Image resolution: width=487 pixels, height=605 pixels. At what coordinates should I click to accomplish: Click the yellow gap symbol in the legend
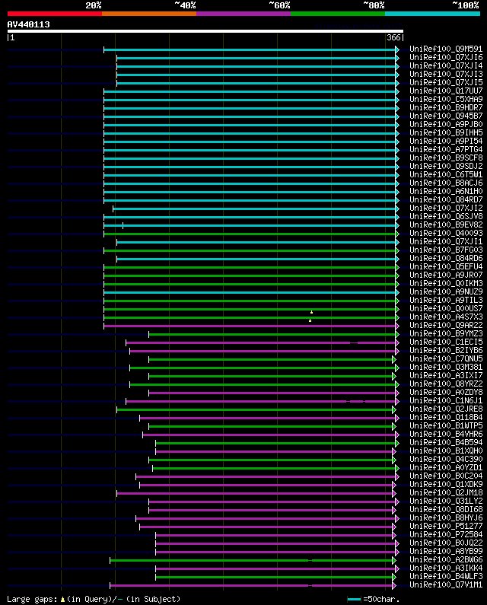click(x=62, y=599)
